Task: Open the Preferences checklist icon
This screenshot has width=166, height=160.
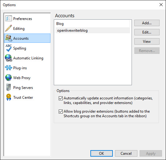Action: tap(9, 18)
